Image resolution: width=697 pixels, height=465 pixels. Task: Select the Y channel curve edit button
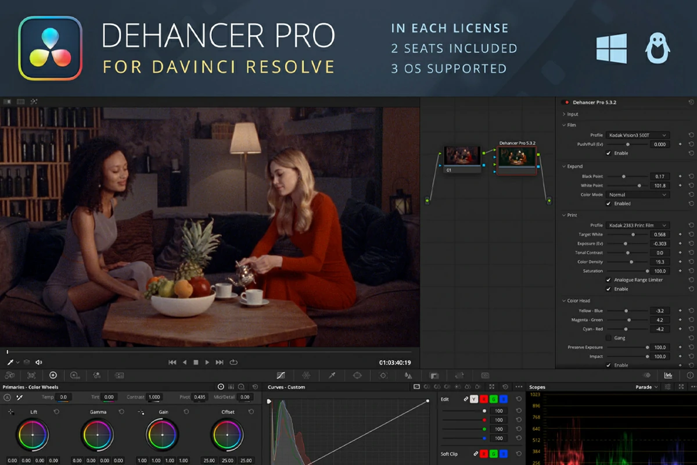point(474,399)
